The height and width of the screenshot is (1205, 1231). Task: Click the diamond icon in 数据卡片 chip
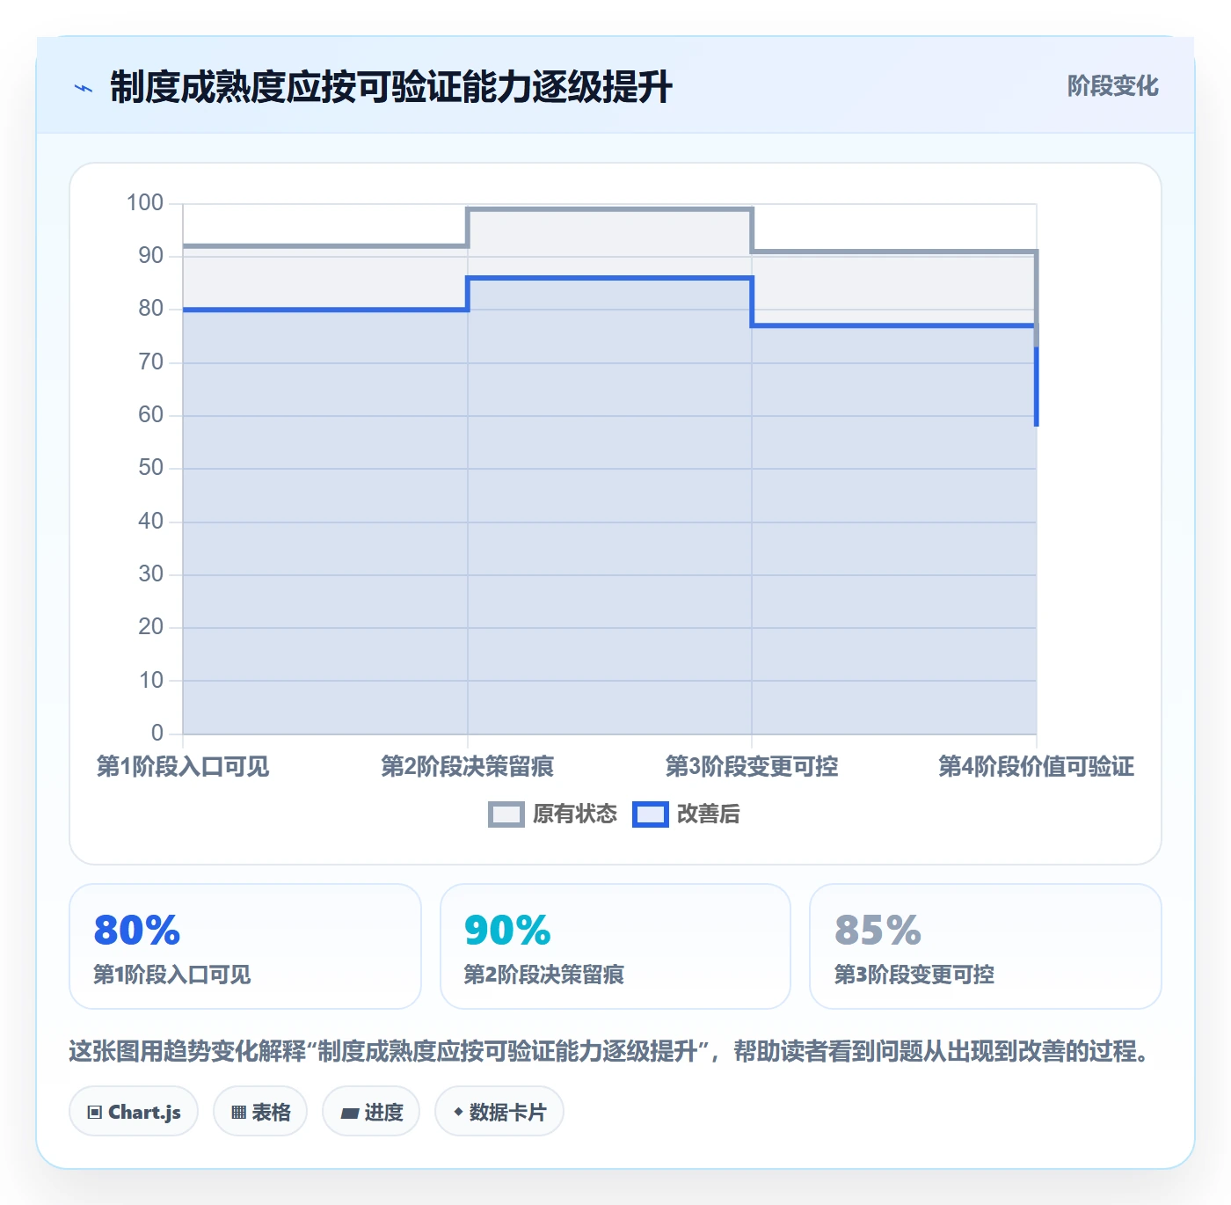458,1112
